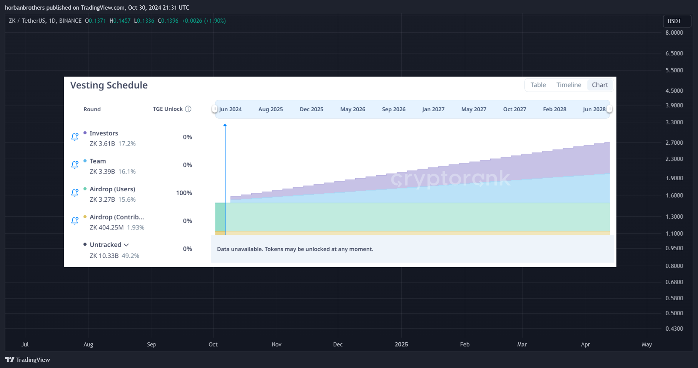Click the Round column header
The width and height of the screenshot is (698, 368).
coord(92,109)
